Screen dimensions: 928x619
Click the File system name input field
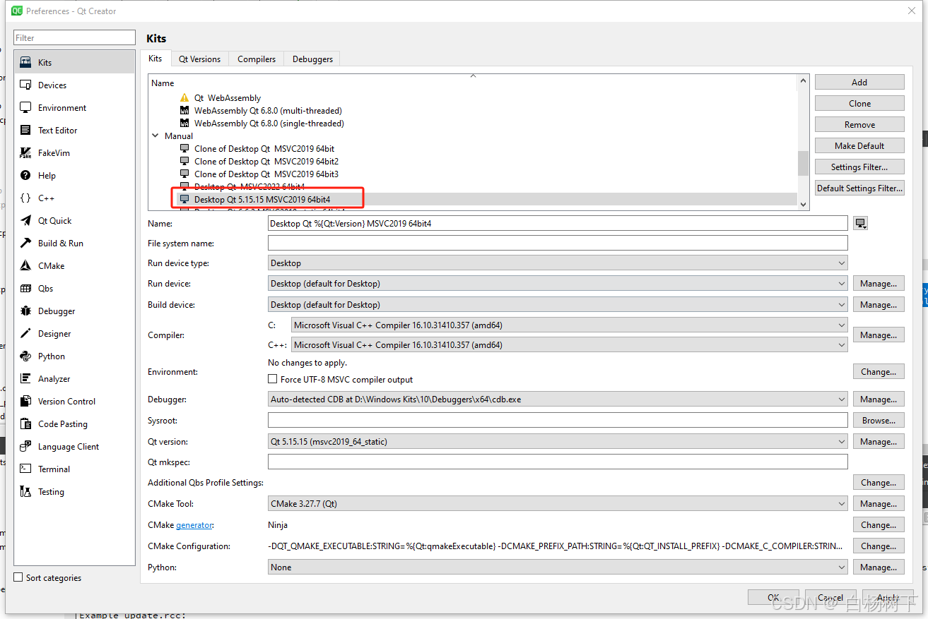click(x=558, y=243)
